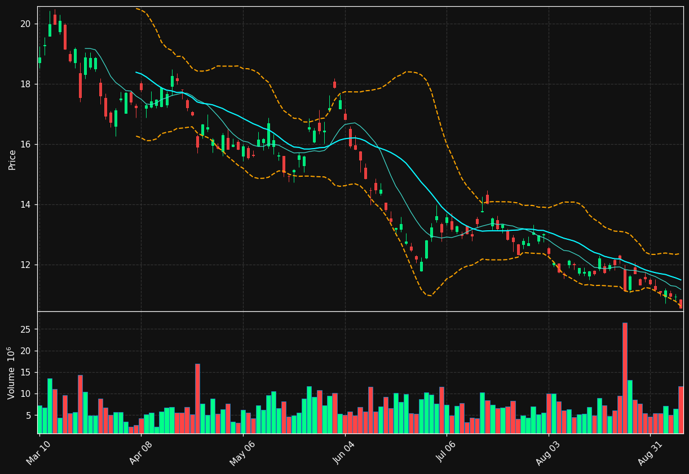Screen dimensions: 689x474
Task: Click the volume axis tick label '10'
Action: [25, 394]
